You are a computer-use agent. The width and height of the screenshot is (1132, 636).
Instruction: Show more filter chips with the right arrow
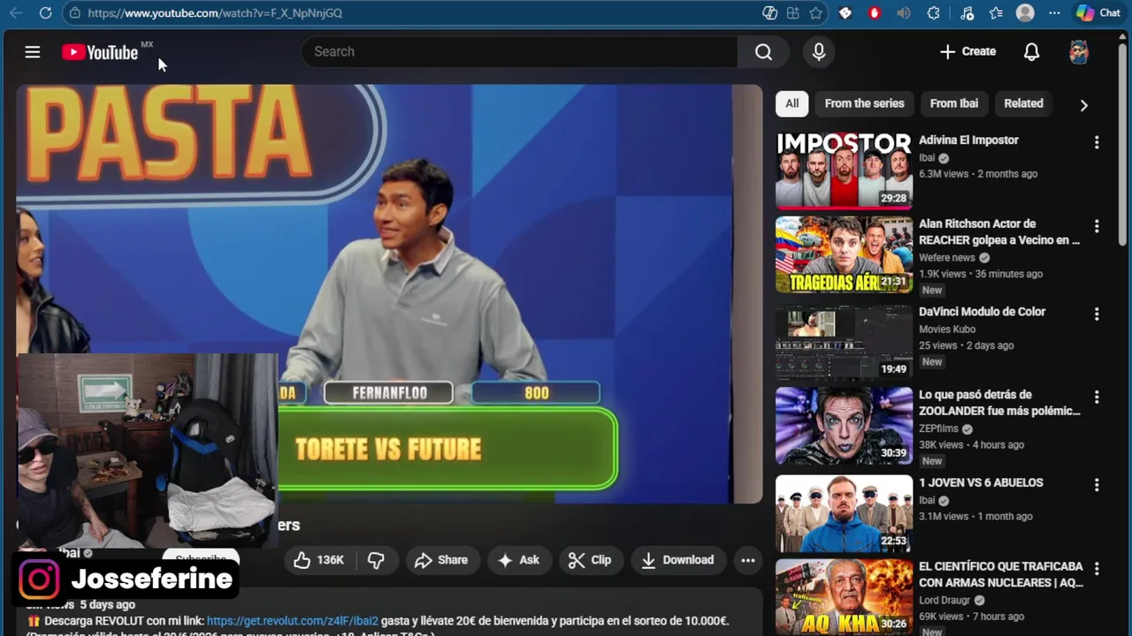coord(1084,105)
